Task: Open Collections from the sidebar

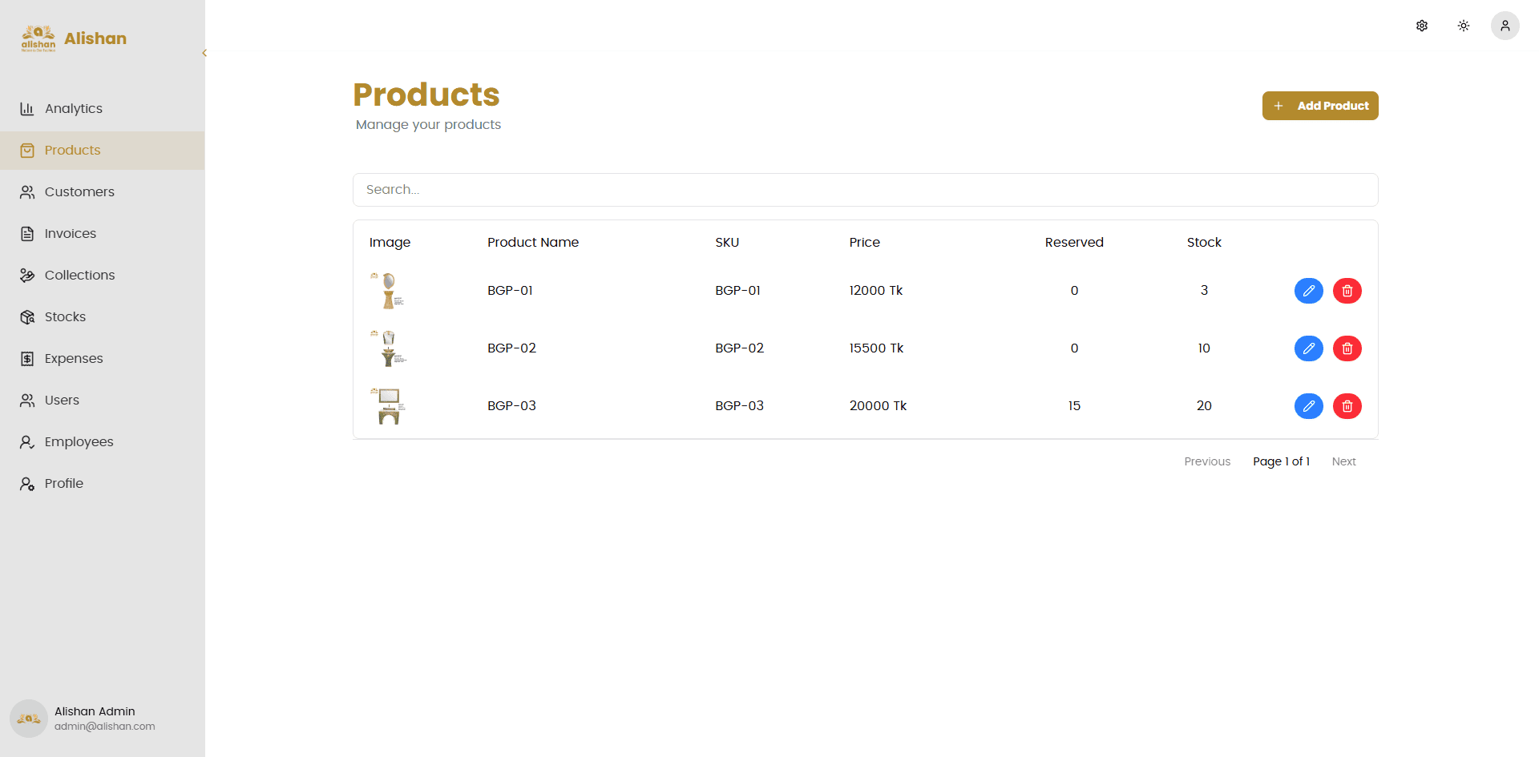Action: click(102, 276)
